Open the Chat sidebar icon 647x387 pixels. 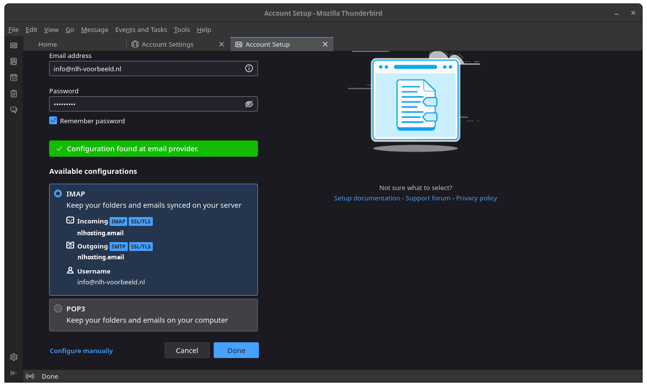[14, 110]
